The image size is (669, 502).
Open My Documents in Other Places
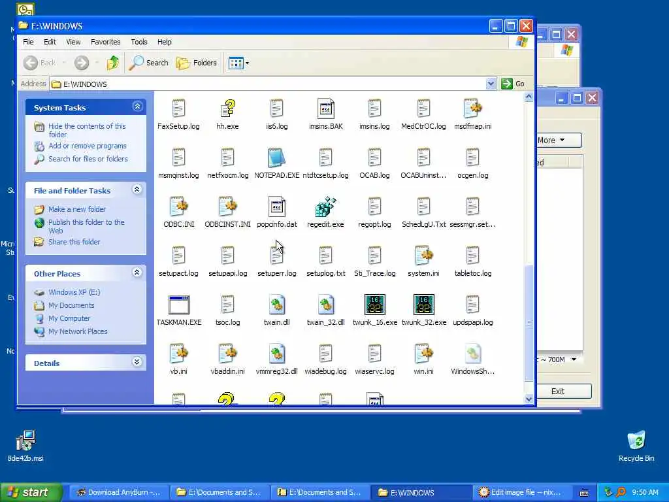tap(71, 306)
